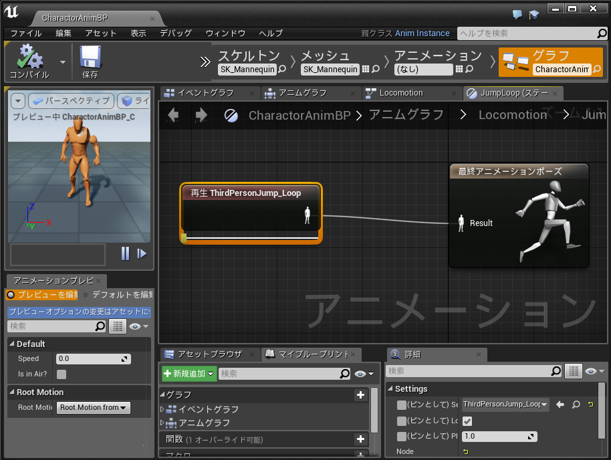
Task: Save the blueprint with the floppy icon
Action: pyautogui.click(x=90, y=62)
